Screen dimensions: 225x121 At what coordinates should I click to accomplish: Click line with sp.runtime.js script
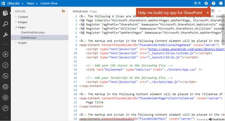(149, 53)
